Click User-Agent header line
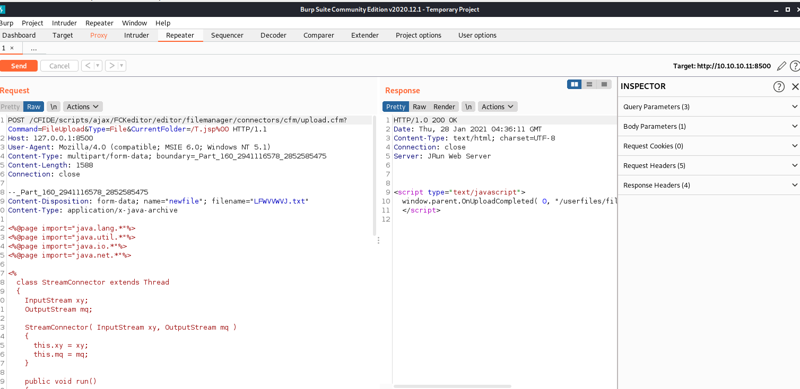Image resolution: width=800 pixels, height=389 pixels. pyautogui.click(x=139, y=147)
